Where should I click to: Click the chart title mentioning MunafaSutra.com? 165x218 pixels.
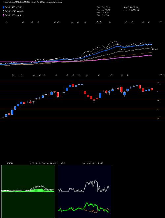point(32,2)
